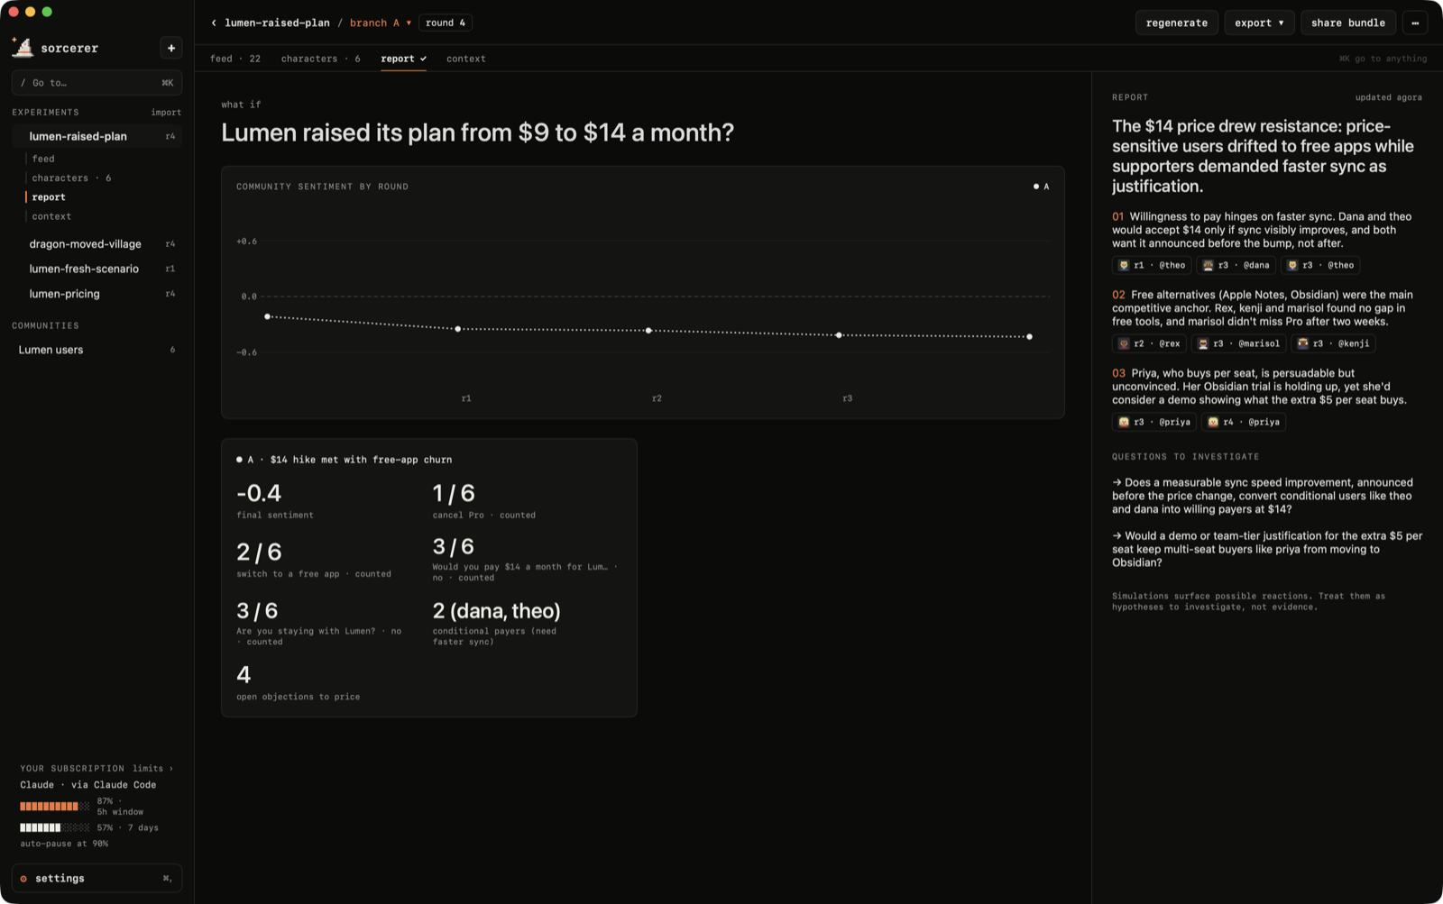Image resolution: width=1443 pixels, height=904 pixels.
Task: Open the r3 @marisol citation chip
Action: click(x=1238, y=343)
